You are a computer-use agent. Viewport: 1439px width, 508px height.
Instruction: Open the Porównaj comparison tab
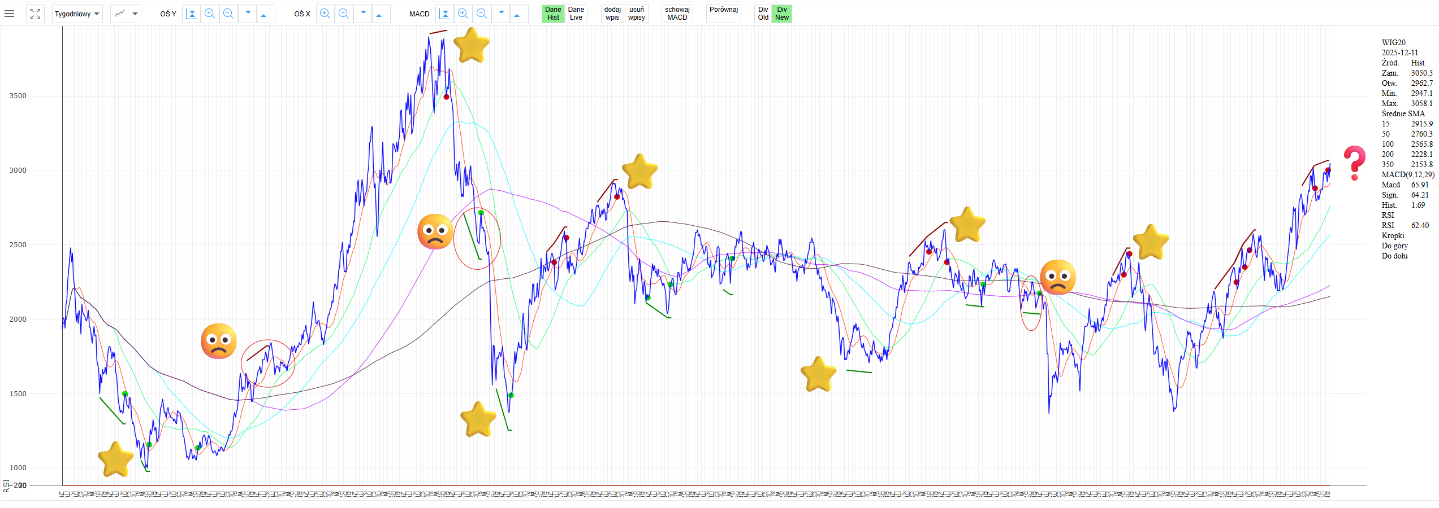723,10
